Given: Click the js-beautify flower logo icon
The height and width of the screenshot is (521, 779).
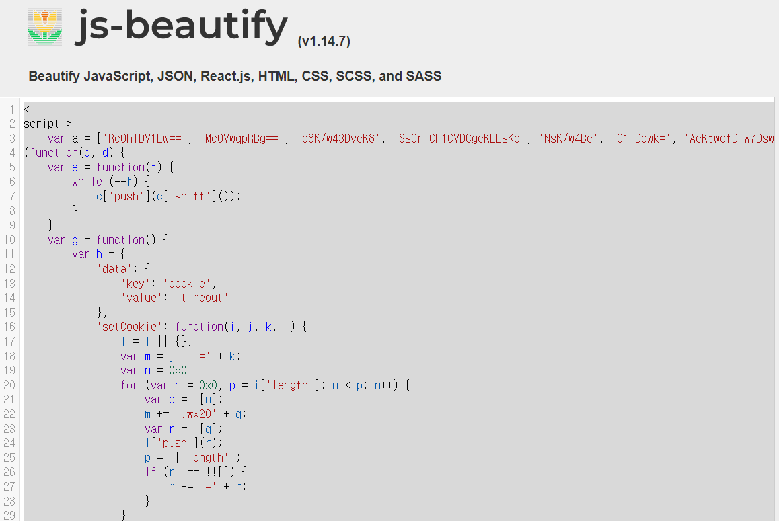Looking at the screenshot, I should point(45,28).
